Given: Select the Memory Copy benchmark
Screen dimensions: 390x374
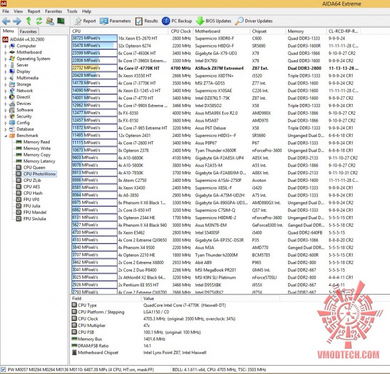Looking at the screenshot, I should pyautogui.click(x=37, y=155).
